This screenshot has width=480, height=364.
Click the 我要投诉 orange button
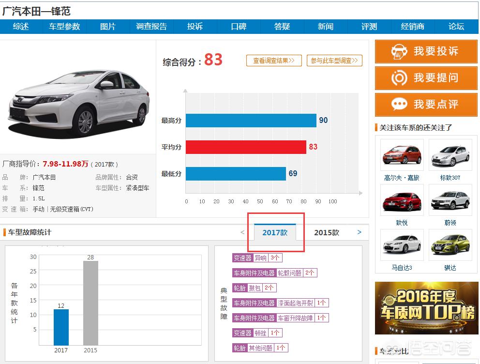tap(426, 51)
